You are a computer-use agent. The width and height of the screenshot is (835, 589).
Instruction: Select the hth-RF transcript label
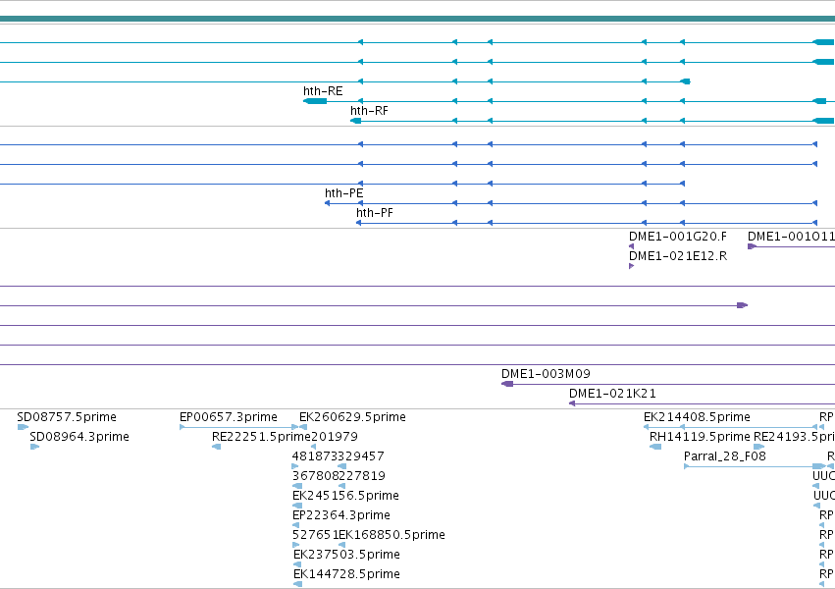tap(369, 111)
